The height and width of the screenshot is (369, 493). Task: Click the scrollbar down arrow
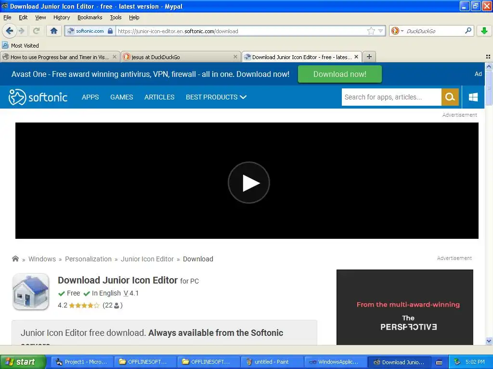point(489,341)
